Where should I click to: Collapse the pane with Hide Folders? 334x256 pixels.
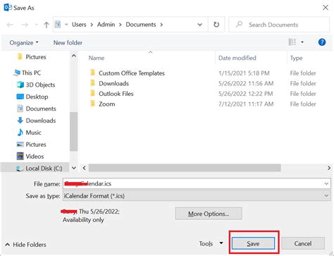pos(25,245)
